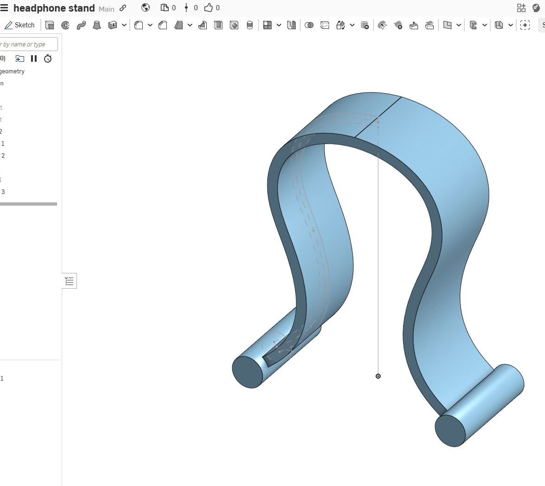545x486 pixels.
Task: Select the Rib tool
Action: 203,25
